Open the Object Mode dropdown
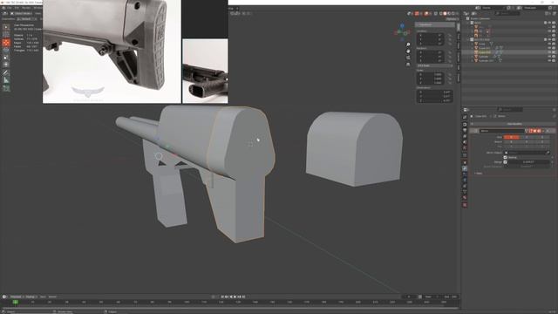 point(21,13)
